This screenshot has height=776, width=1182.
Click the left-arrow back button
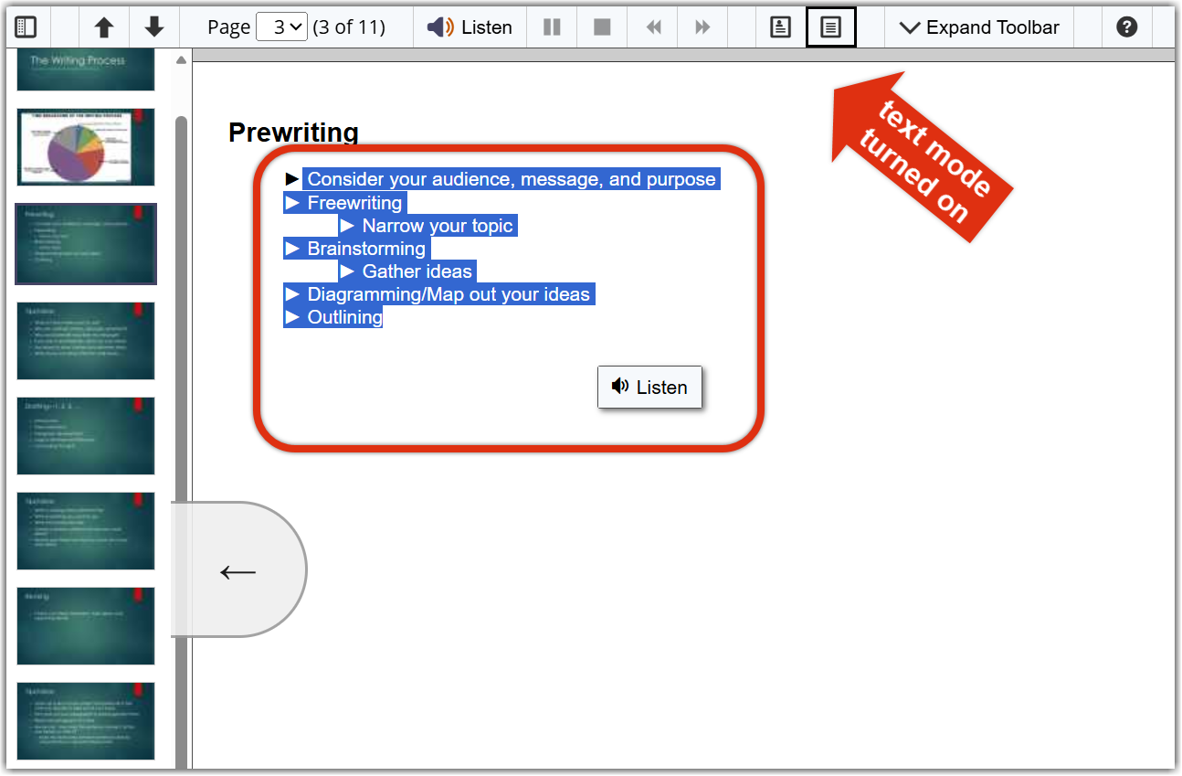point(238,570)
